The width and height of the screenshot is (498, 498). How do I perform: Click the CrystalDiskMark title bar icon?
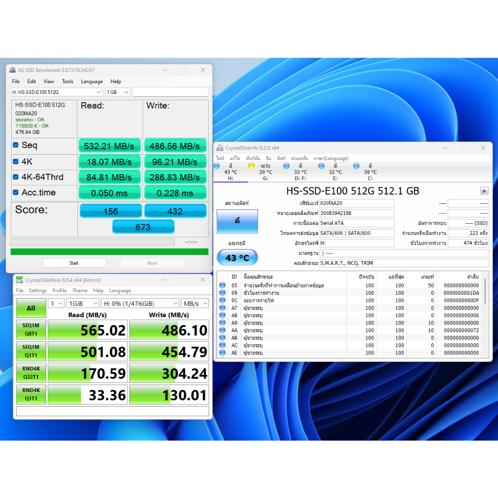pos(19,280)
